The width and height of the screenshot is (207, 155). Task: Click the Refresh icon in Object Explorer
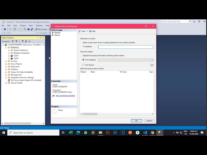26,41
